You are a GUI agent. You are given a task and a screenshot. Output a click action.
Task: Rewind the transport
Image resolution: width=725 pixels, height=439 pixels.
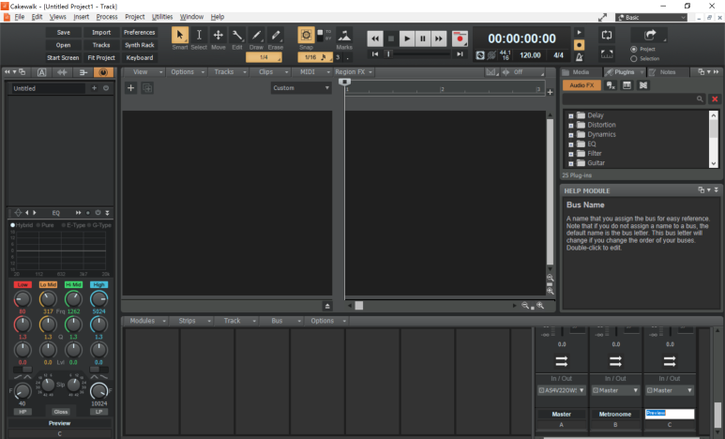[375, 38]
